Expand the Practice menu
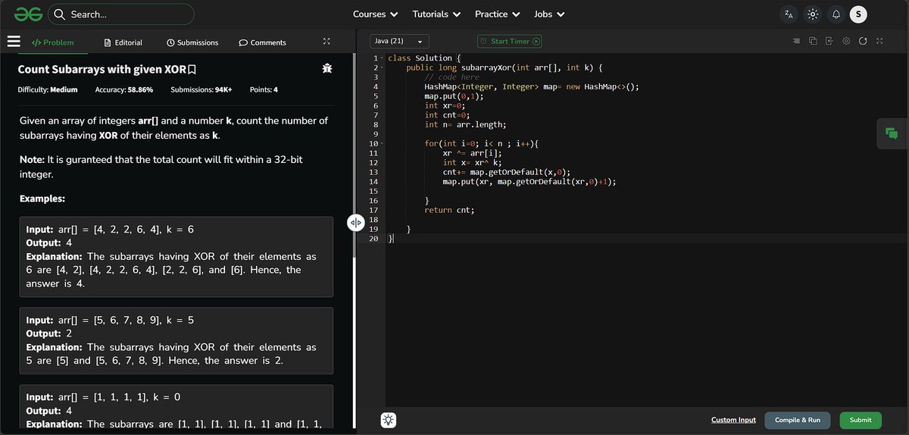Screen dimensions: 909x435 point(497,14)
